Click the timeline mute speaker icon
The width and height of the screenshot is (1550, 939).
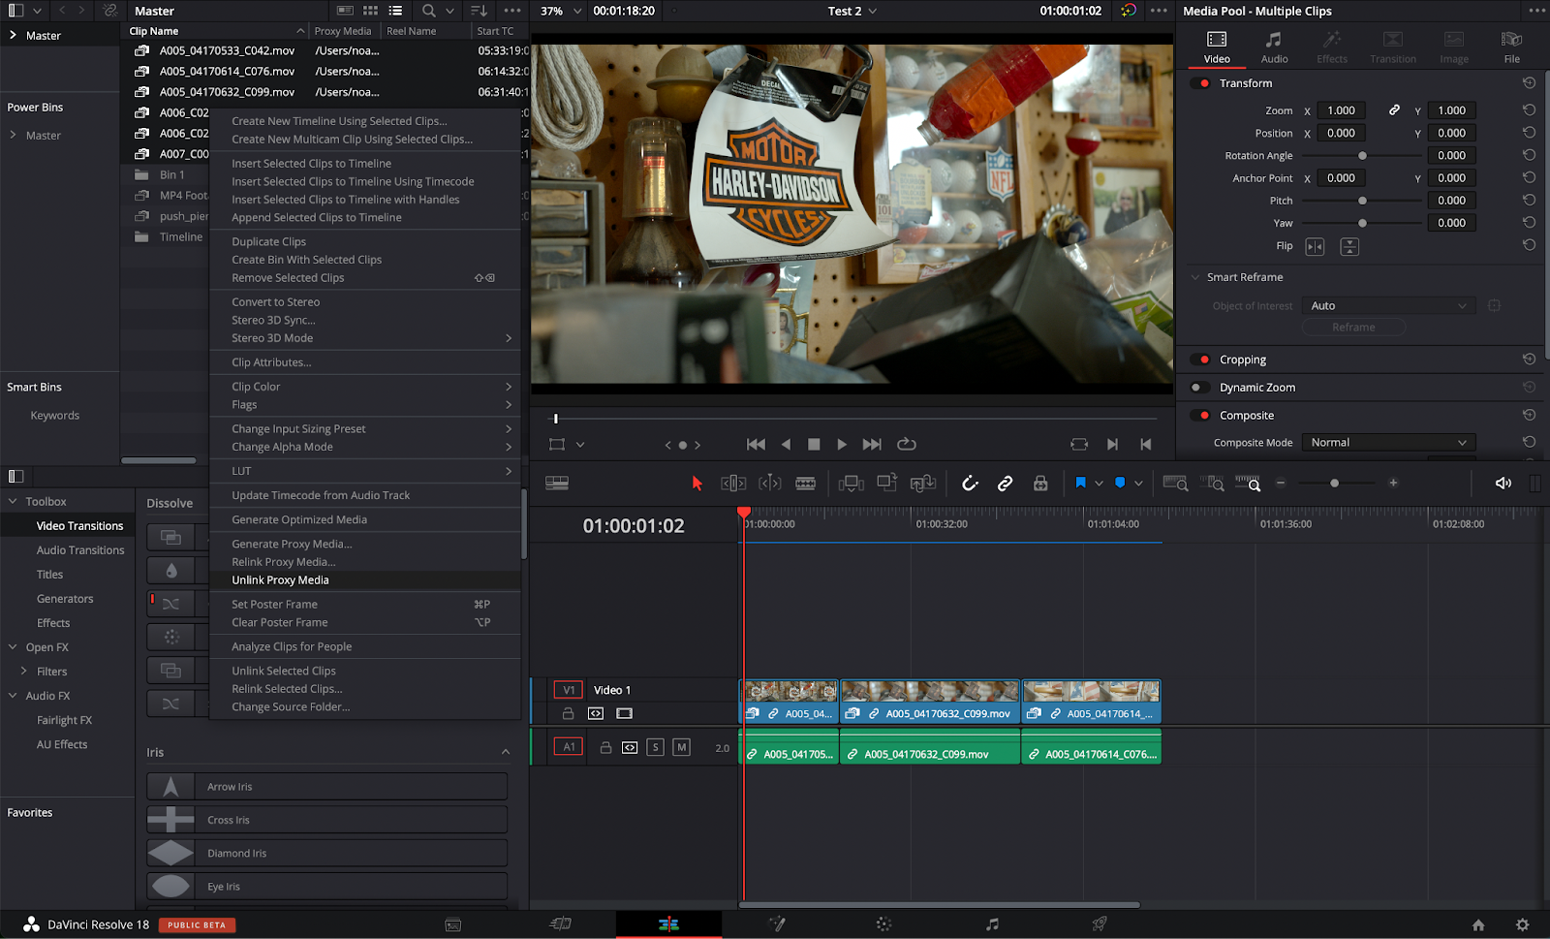pyautogui.click(x=1503, y=483)
